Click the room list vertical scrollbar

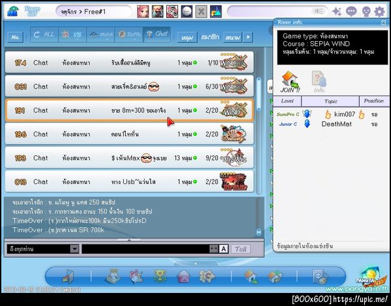point(259,93)
